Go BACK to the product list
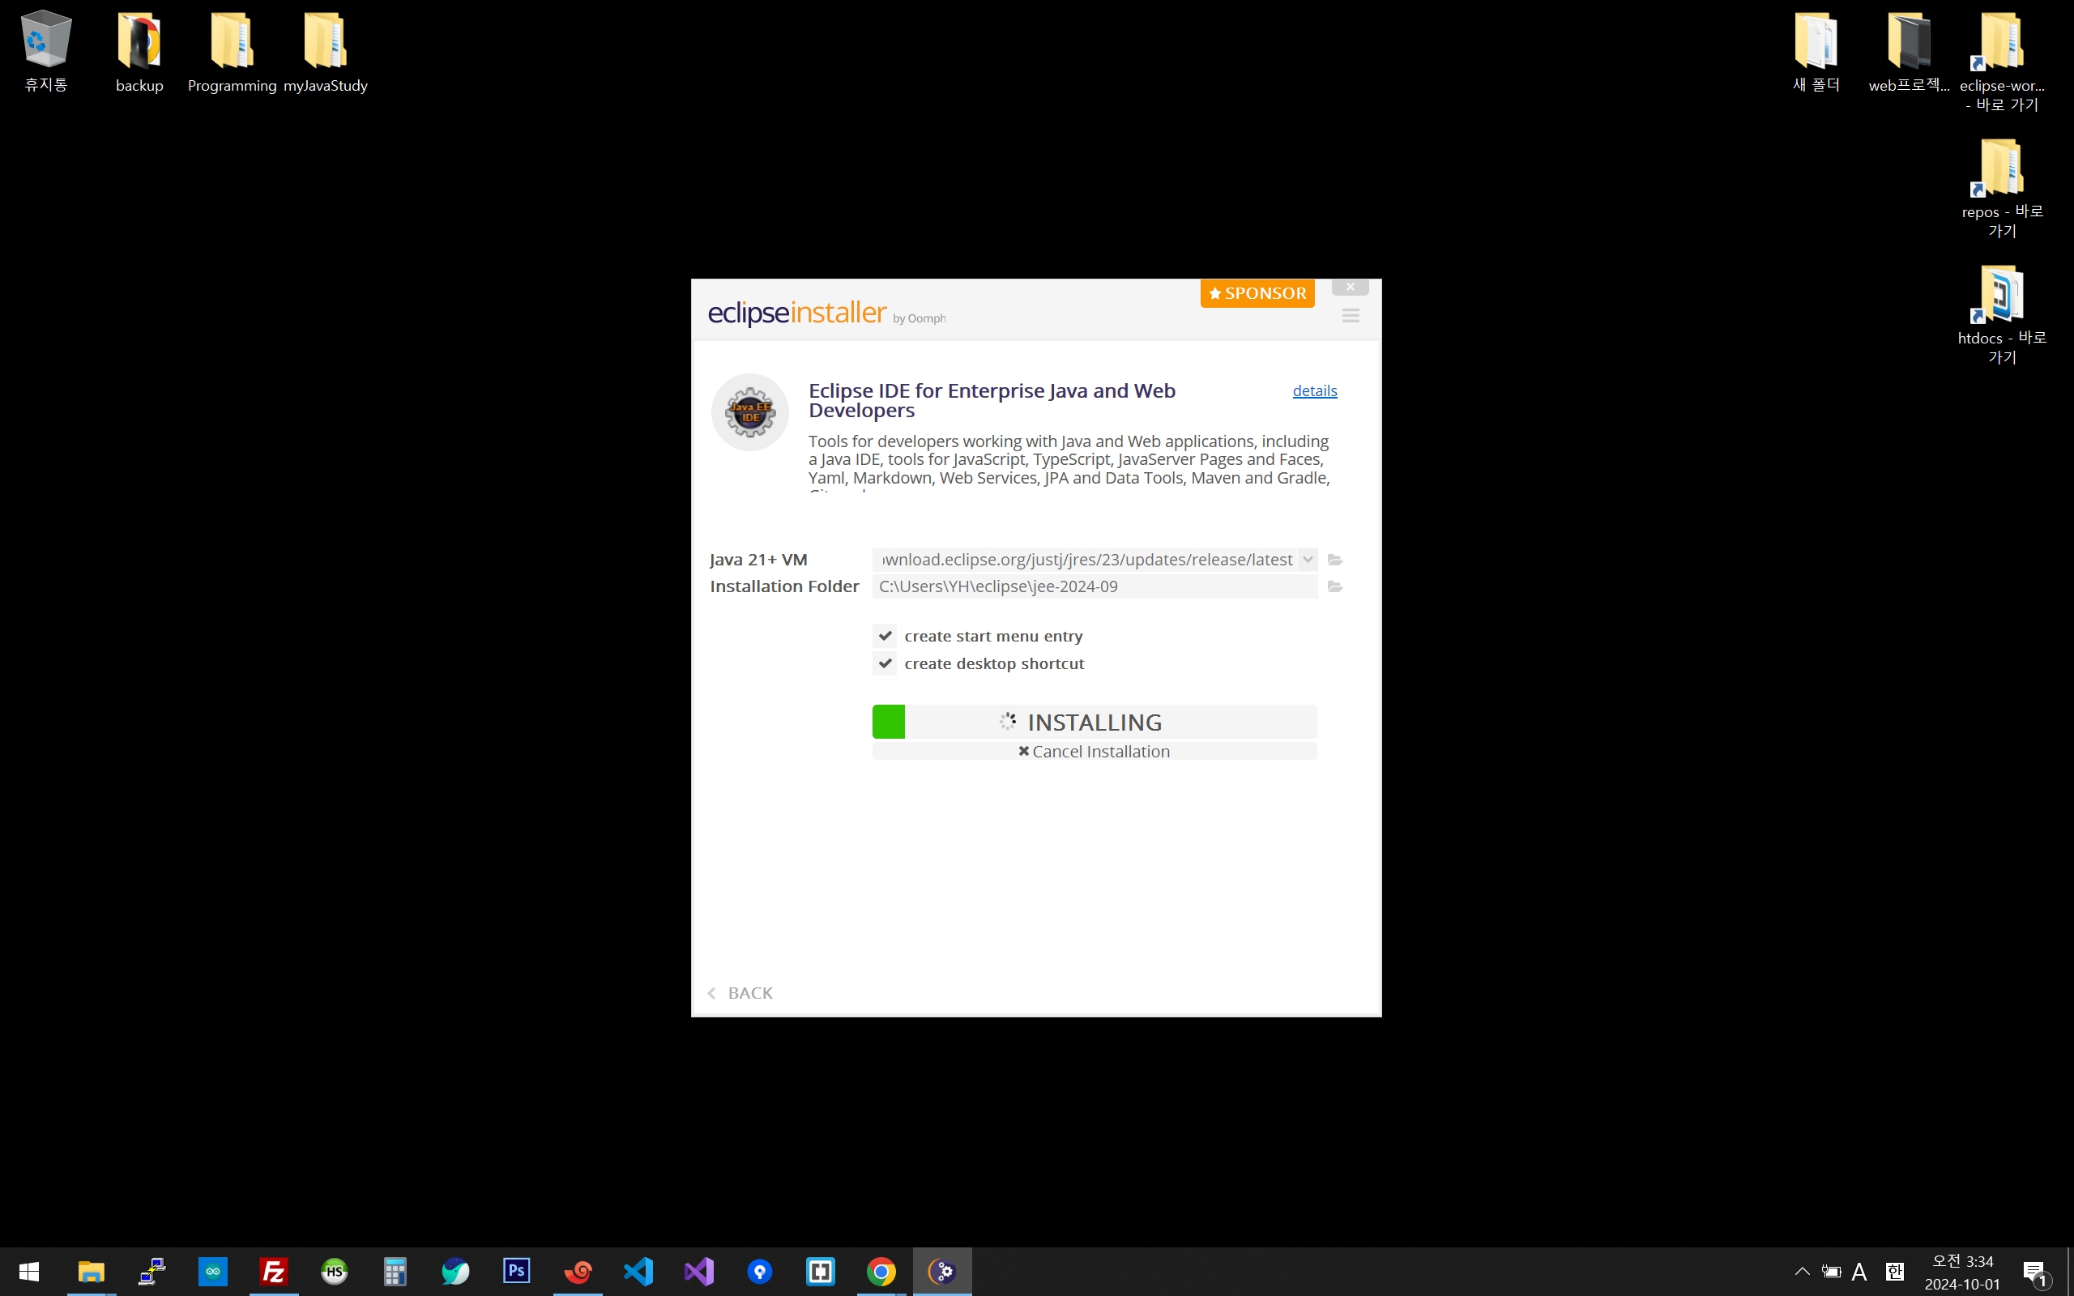 (x=741, y=992)
